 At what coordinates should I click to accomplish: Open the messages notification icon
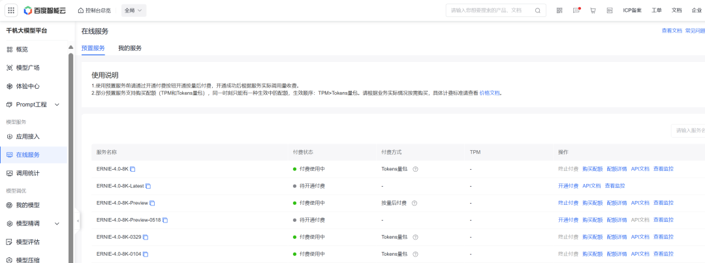pyautogui.click(x=576, y=10)
